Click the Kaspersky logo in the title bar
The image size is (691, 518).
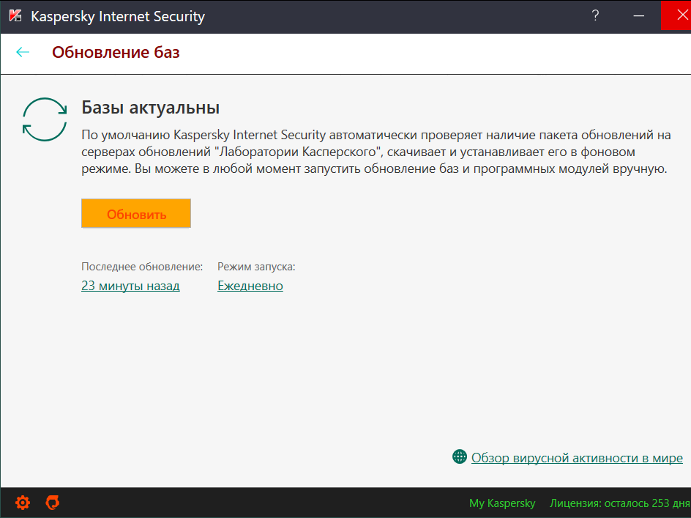click(15, 15)
